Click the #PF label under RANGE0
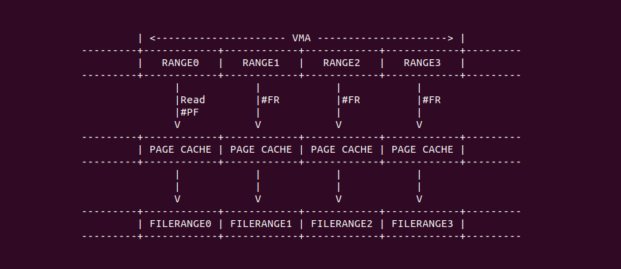621x269 pixels. coord(190,112)
